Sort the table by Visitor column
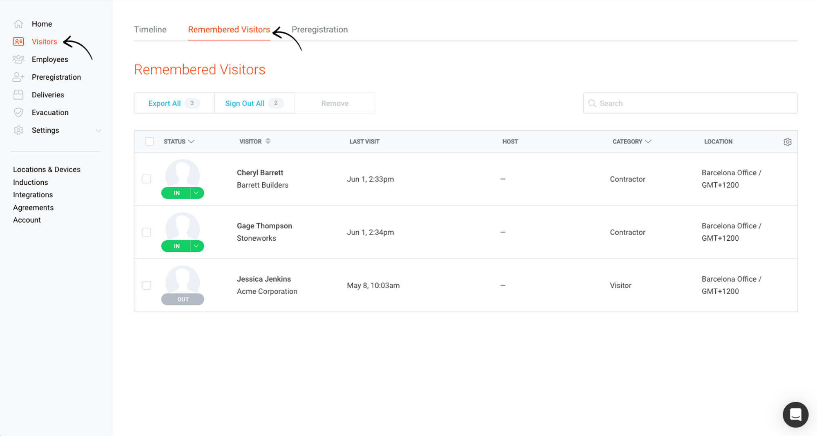Viewport: 817px width, 436px height. coord(268,141)
